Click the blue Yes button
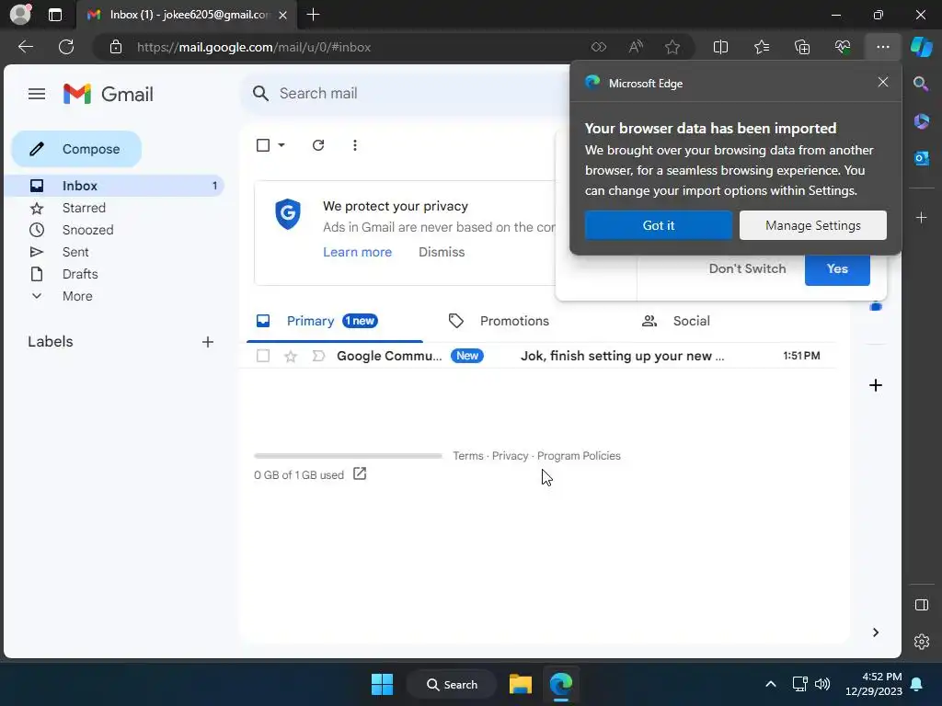 (x=837, y=269)
